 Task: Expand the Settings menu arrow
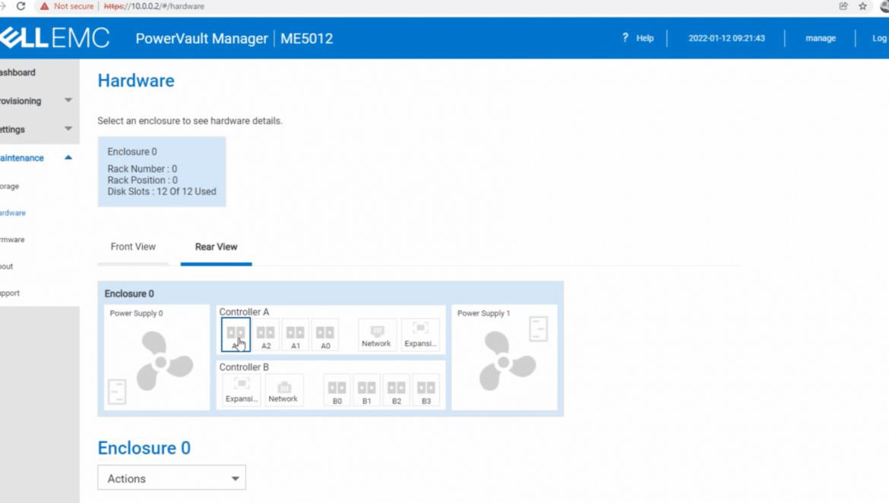click(x=68, y=128)
